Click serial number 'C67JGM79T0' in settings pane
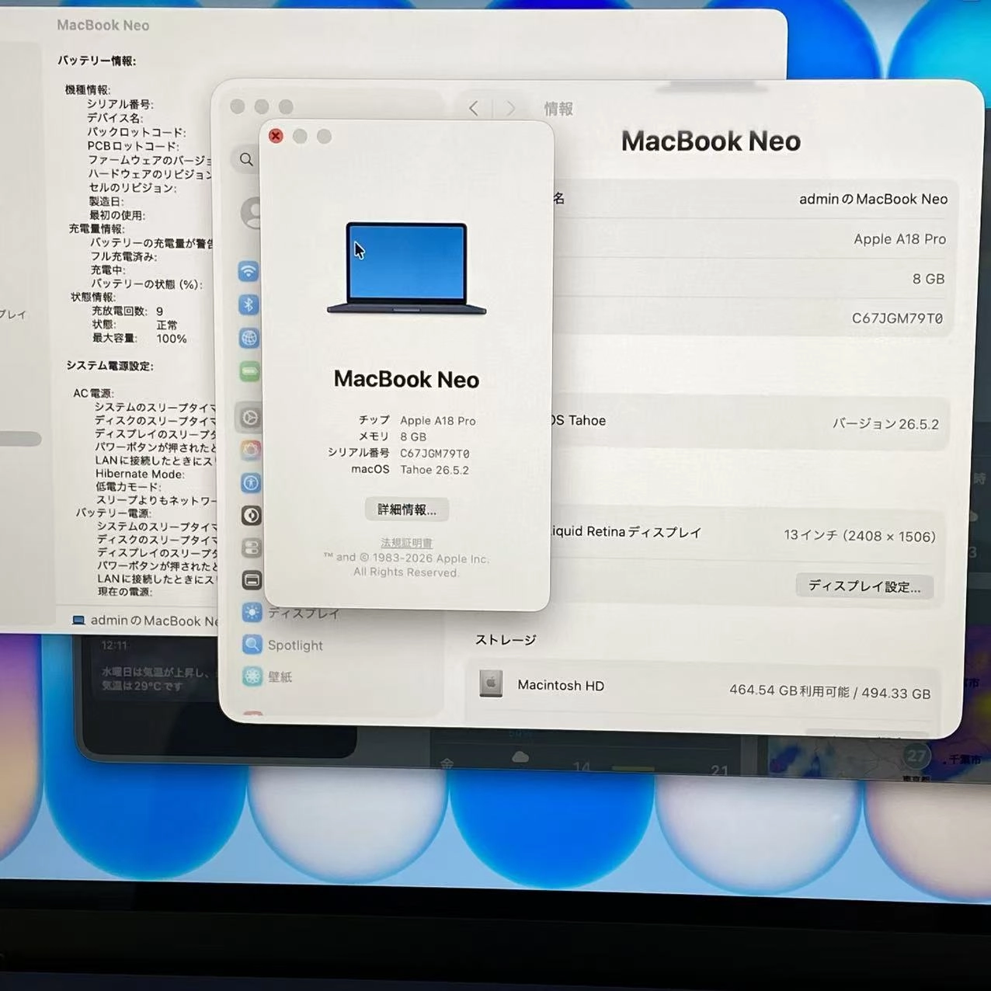The width and height of the screenshot is (991, 991). (898, 318)
